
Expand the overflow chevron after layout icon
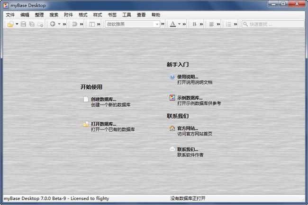99,24
